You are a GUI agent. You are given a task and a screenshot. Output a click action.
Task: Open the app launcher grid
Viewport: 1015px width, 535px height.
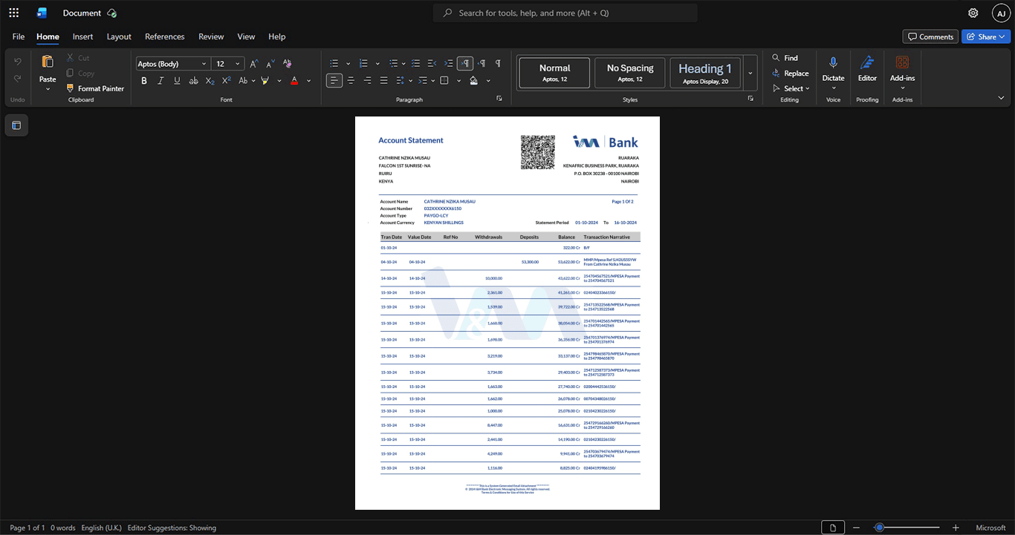(x=13, y=13)
